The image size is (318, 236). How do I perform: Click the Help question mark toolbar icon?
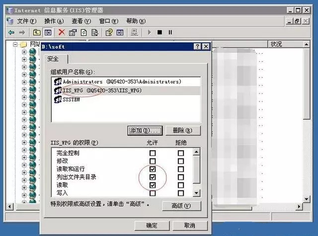click(109, 32)
